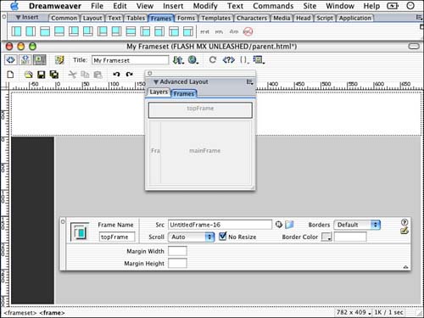Open the Scroll dropdown set to Auto
The image size is (424, 318).
tap(192, 237)
